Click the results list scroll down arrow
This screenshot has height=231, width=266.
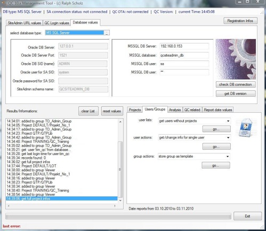pos(120,201)
